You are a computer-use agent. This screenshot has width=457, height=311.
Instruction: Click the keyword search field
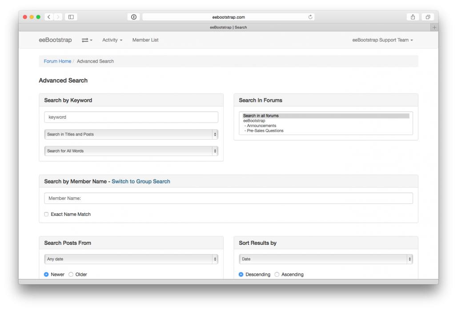(131, 117)
